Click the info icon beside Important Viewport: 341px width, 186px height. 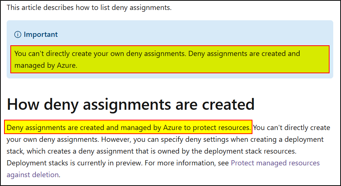(18, 35)
